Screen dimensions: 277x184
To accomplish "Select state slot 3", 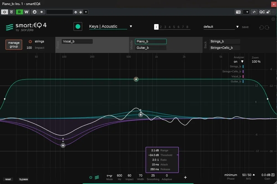I will (165, 27).
